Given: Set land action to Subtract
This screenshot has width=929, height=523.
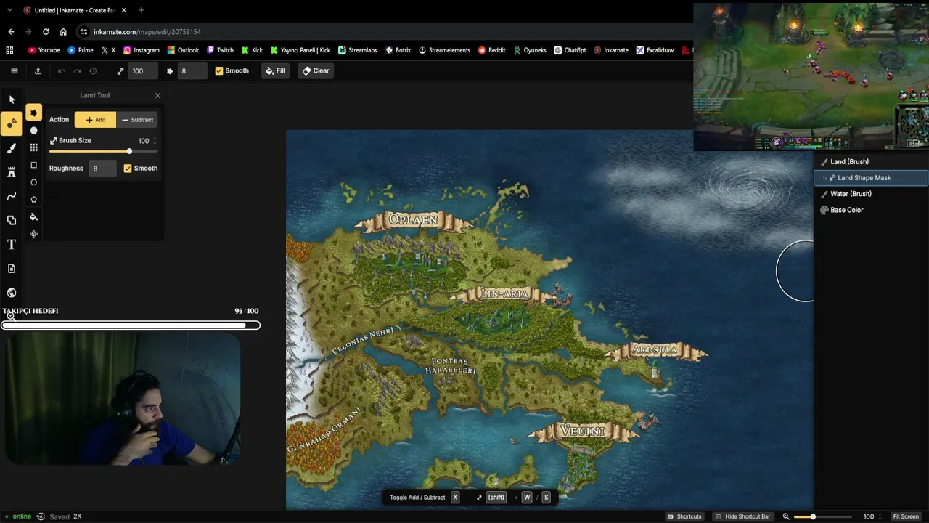Looking at the screenshot, I should click(138, 120).
